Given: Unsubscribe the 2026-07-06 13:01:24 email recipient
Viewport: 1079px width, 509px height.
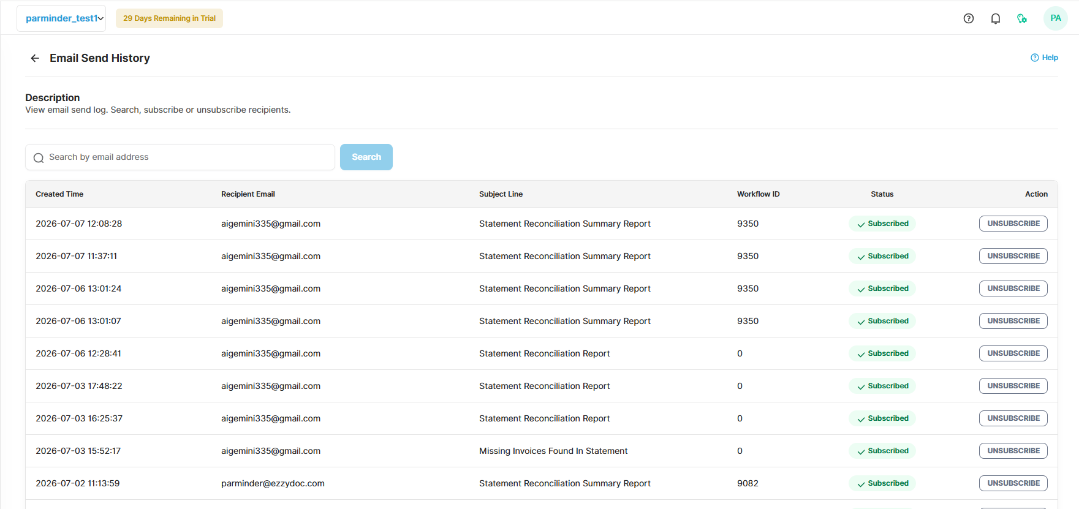Looking at the screenshot, I should (1013, 288).
